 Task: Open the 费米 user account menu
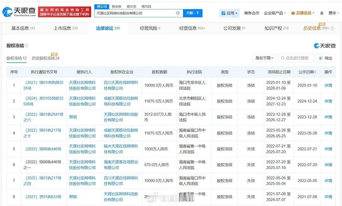click(334, 13)
